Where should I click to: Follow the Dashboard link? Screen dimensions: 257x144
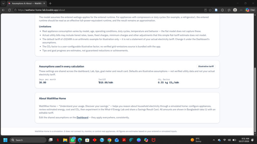(x=82, y=117)
